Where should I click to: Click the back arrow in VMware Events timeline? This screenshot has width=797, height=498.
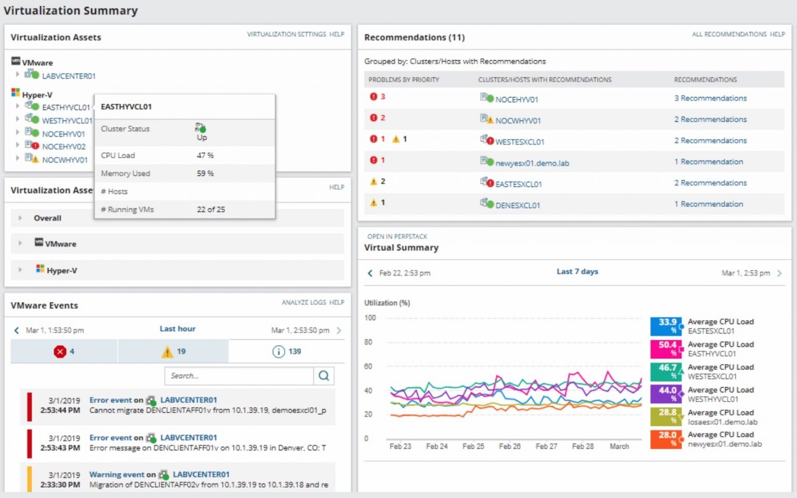tap(16, 330)
